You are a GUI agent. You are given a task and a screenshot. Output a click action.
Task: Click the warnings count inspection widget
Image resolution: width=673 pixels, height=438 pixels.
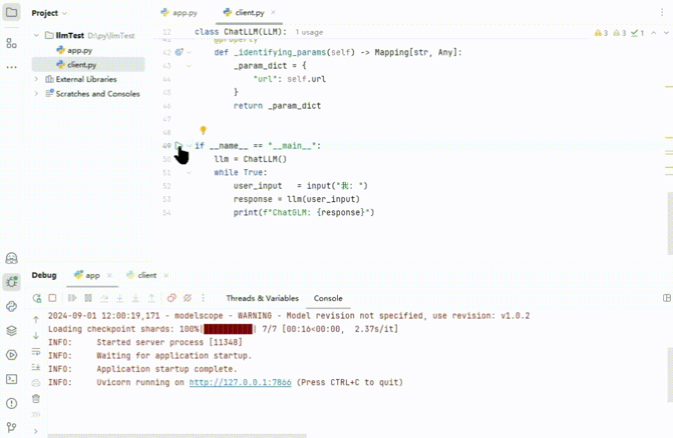tap(601, 33)
